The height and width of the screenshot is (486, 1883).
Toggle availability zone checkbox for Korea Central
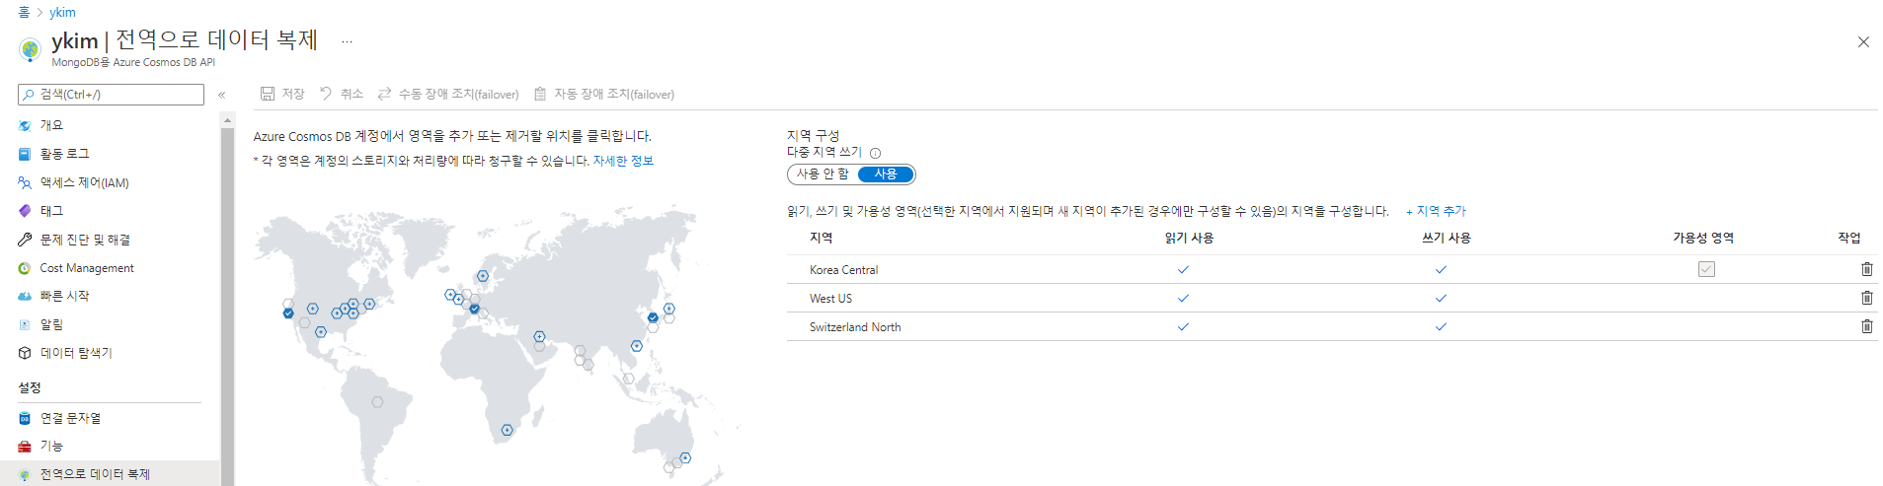pyautogui.click(x=1706, y=269)
